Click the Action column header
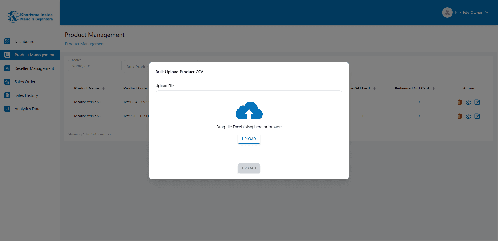Viewport: 498px width, 241px height. pos(468,88)
